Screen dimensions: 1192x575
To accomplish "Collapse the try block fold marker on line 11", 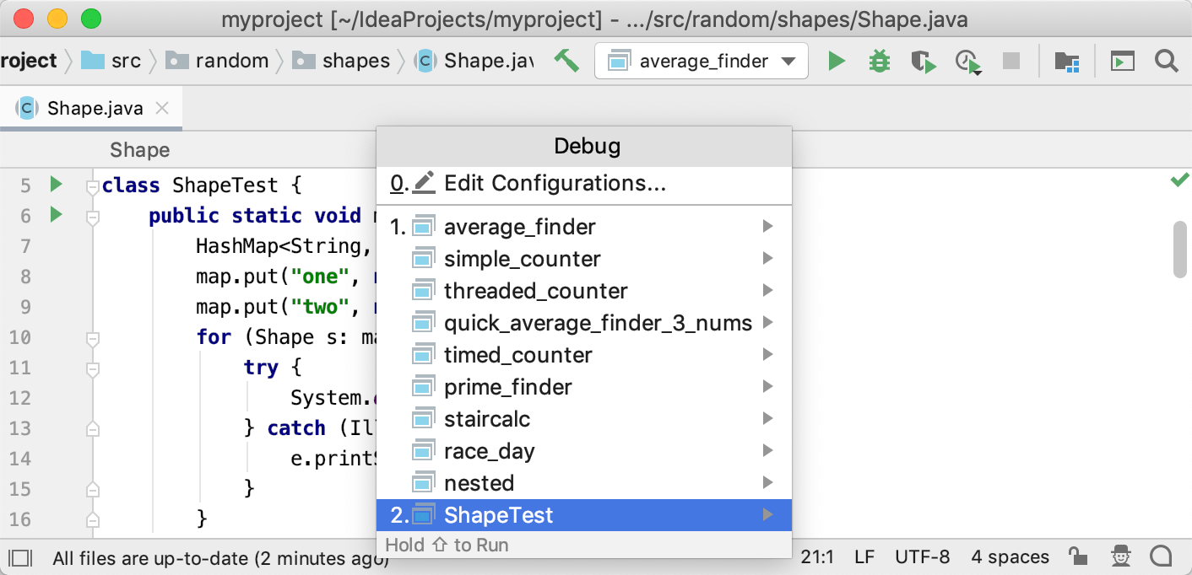I will 94,368.
